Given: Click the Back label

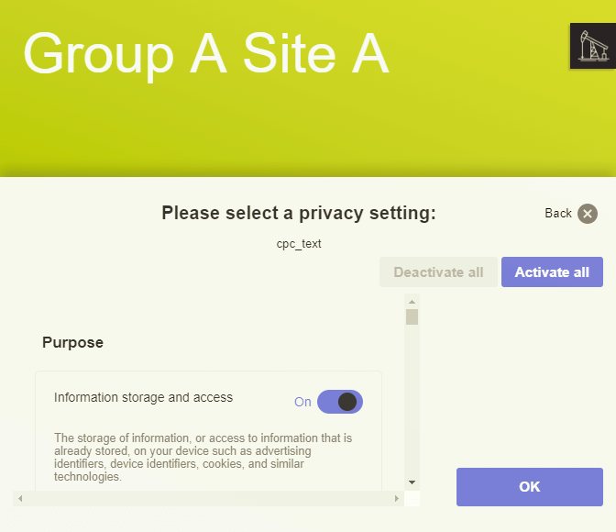Looking at the screenshot, I should point(558,213).
